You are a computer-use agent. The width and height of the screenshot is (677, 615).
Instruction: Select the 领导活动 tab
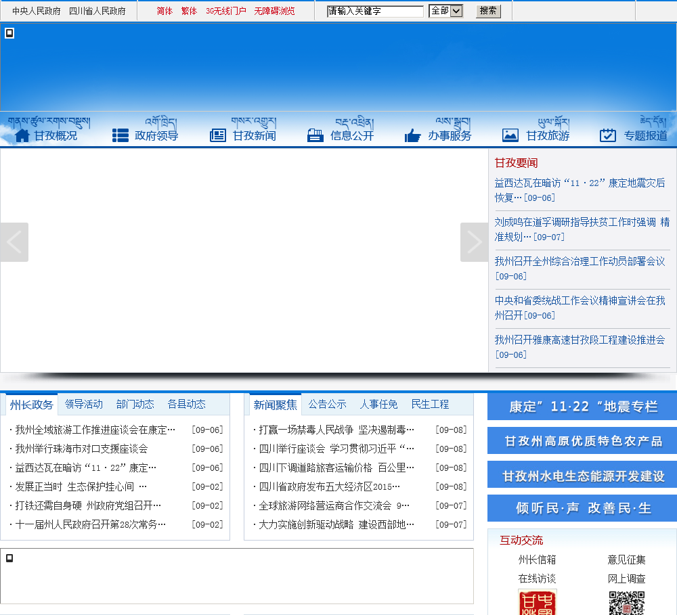click(84, 405)
